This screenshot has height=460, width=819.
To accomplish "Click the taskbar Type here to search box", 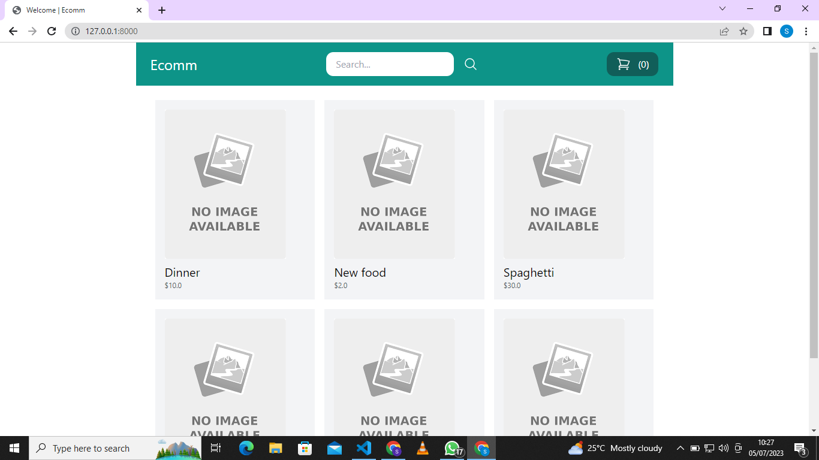I will pyautogui.click(x=115, y=448).
